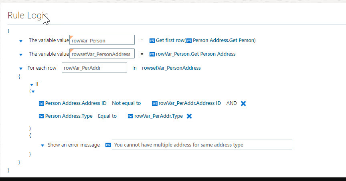Image resolution: width=346 pixels, height=181 pixels.
Task: Click icon before Person Address.Get Person
Action: (189, 40)
